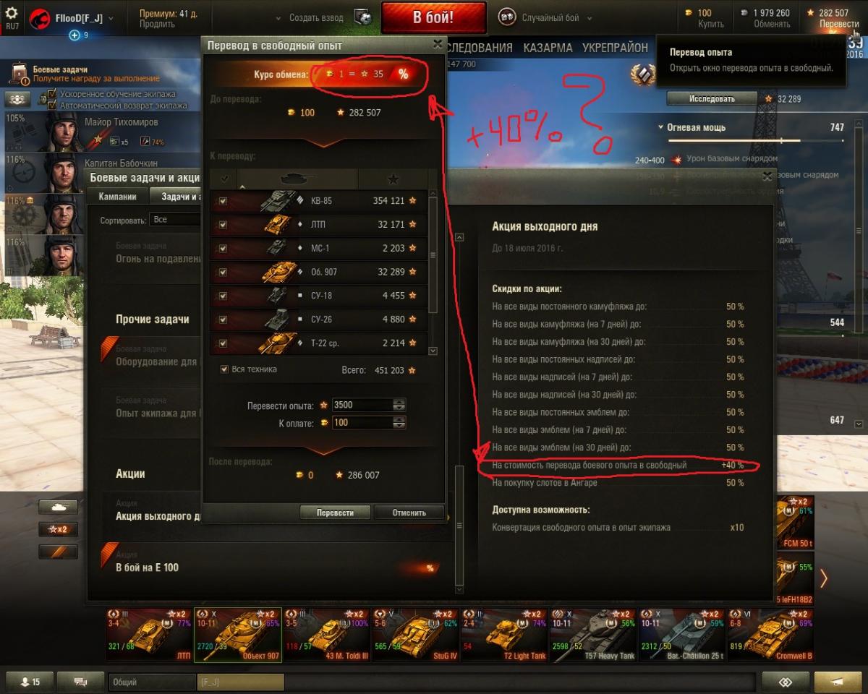The image size is (868, 694).
Task: Select the Объект 907 tank in carousel
Action: [x=237, y=634]
